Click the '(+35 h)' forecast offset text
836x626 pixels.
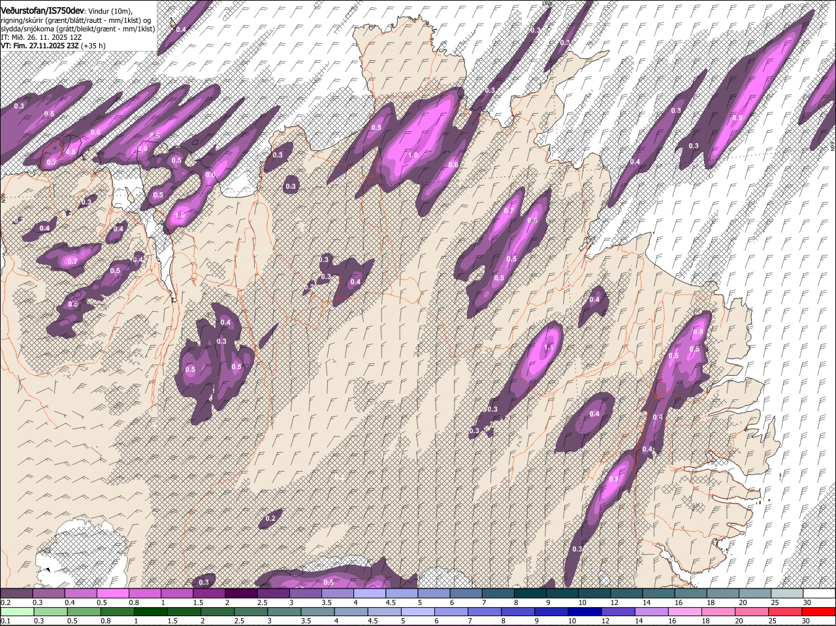click(x=94, y=46)
